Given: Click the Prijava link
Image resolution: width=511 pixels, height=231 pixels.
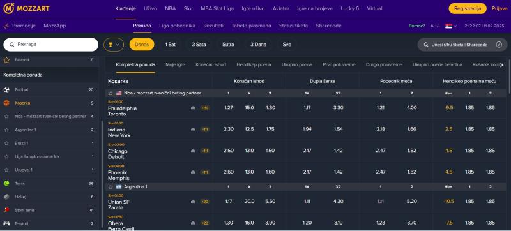Looking at the screenshot, I should pos(500,9).
